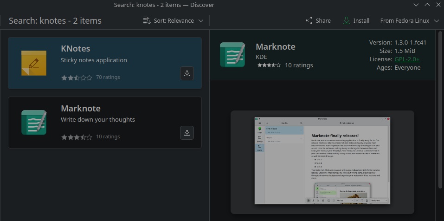The image size is (444, 221).
Task: Click the '70 ratings' text for KNotes
Action: click(108, 77)
